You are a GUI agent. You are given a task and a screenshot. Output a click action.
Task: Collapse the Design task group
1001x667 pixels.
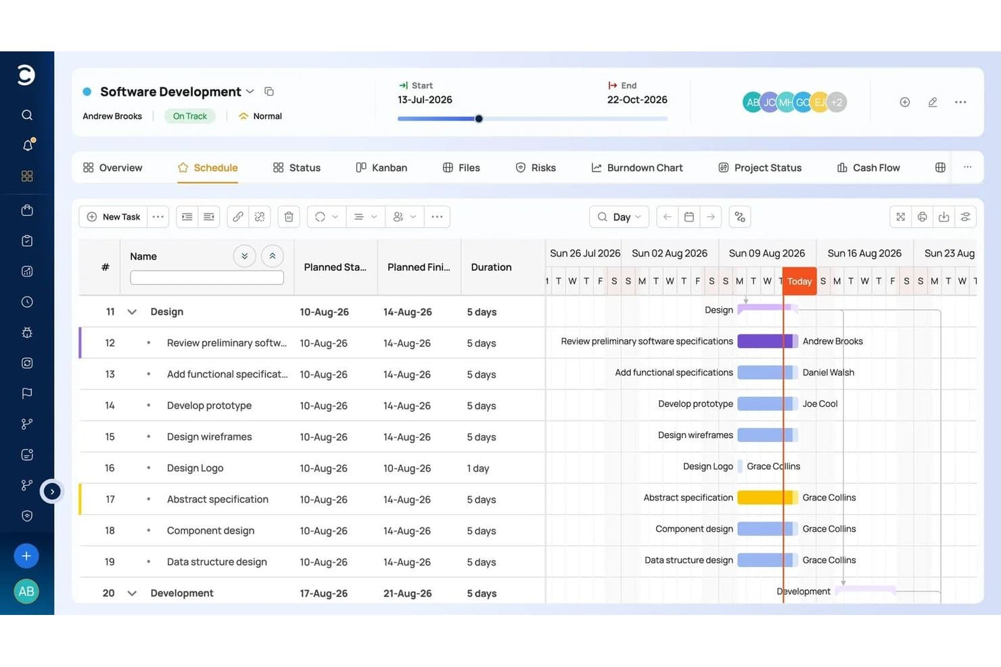tap(132, 312)
